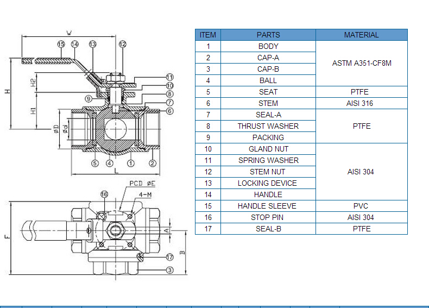
Task: Click the PARTS column header
Action: point(268,35)
